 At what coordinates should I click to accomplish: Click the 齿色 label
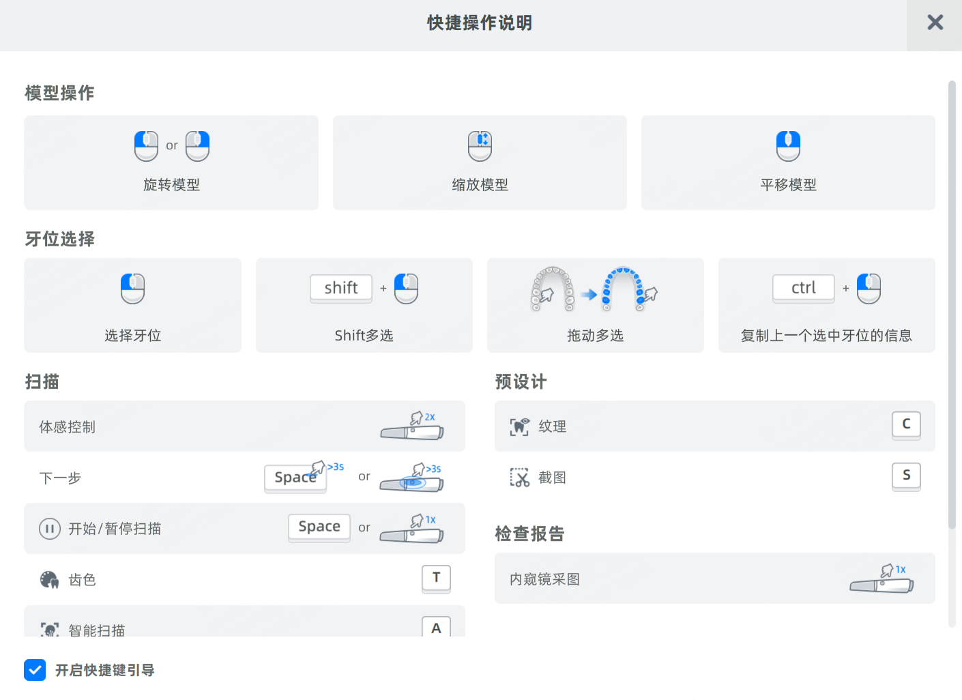point(82,580)
